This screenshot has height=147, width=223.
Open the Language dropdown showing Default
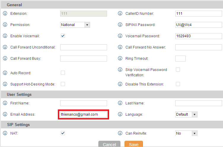(x=186, y=114)
